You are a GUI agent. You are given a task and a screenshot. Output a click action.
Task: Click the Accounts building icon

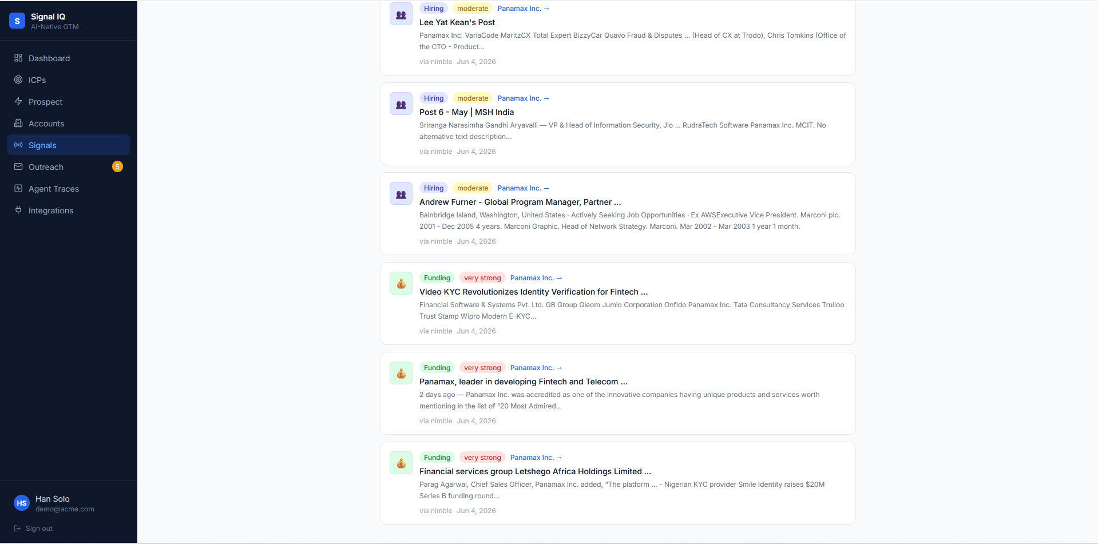18,123
